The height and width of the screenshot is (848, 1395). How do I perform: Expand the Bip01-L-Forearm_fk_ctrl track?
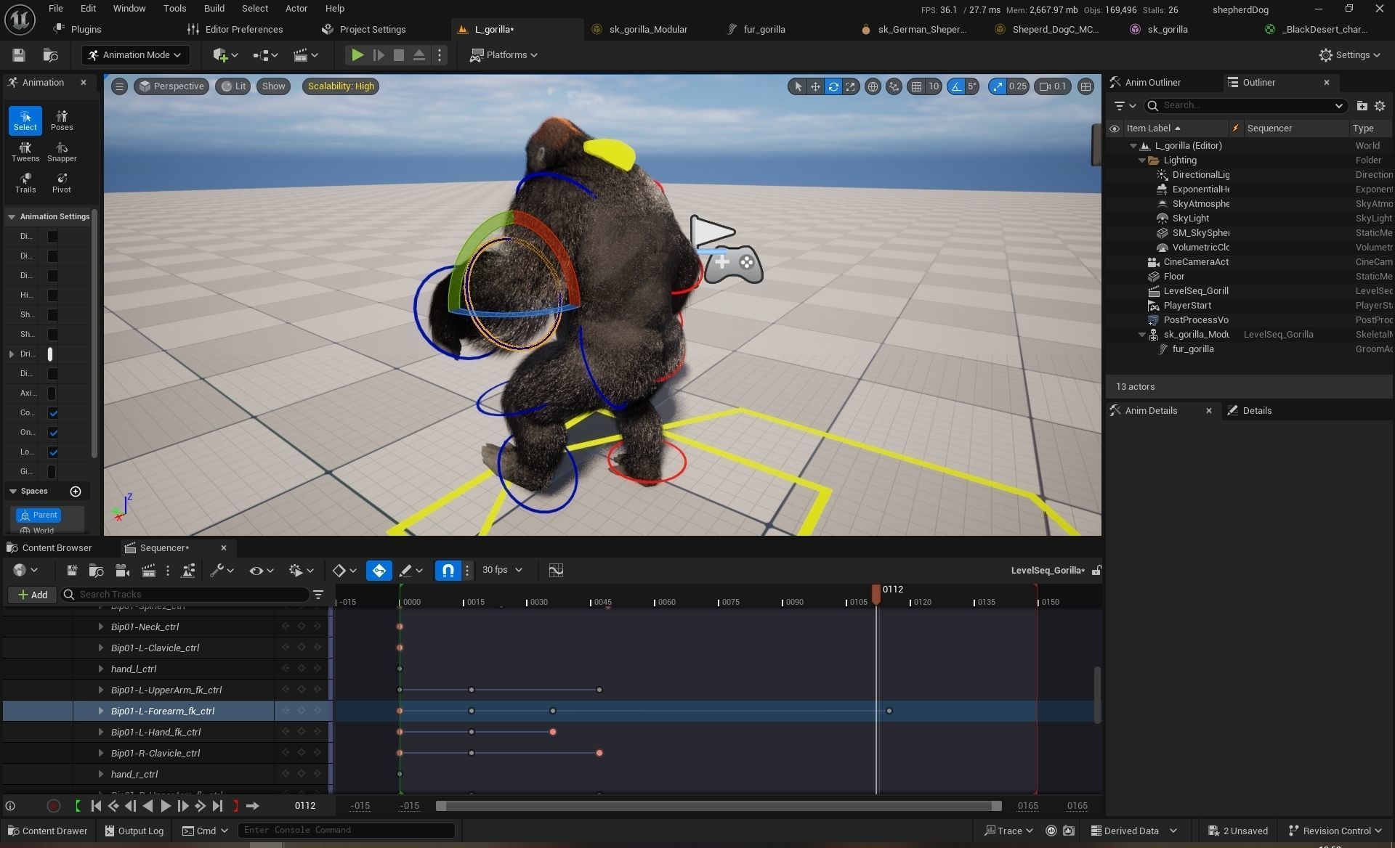(101, 712)
